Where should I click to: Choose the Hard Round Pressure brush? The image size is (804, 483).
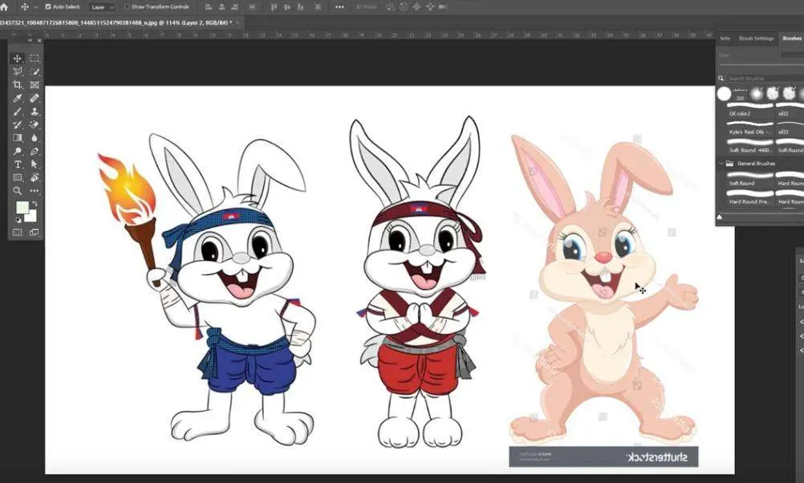(751, 198)
